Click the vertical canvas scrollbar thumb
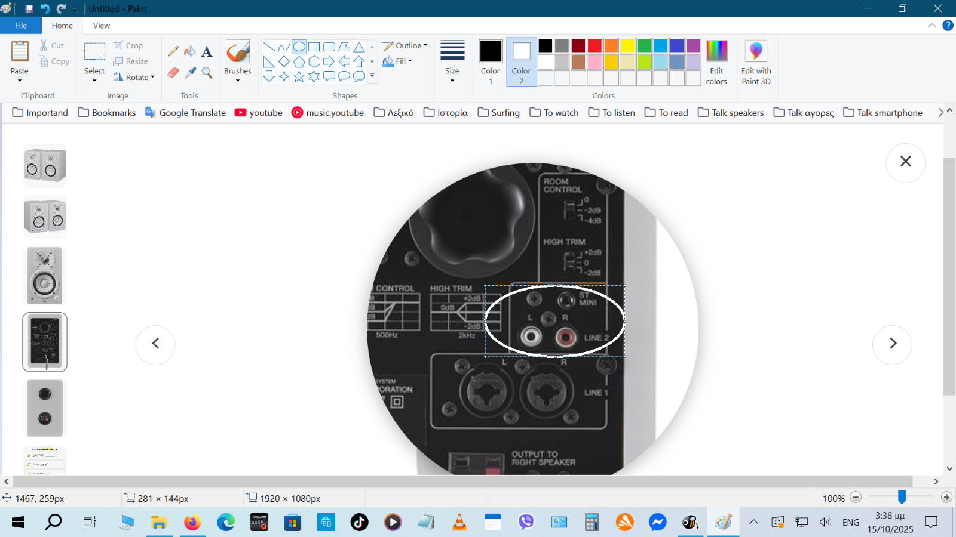 [949, 276]
